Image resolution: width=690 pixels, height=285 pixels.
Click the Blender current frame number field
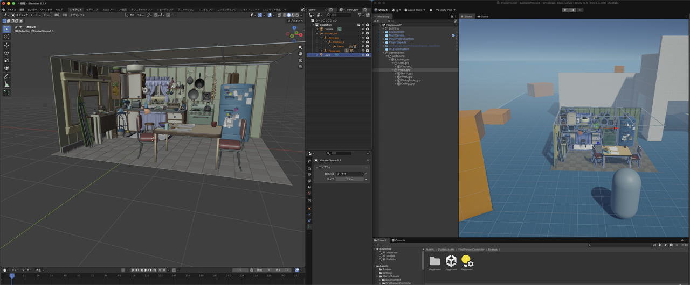[x=240, y=270]
